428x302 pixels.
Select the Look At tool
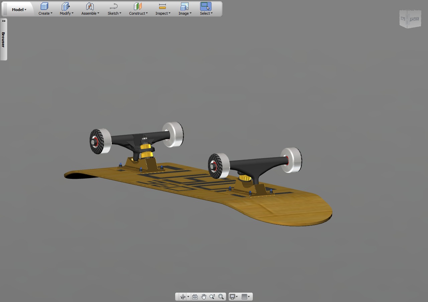coord(195,296)
